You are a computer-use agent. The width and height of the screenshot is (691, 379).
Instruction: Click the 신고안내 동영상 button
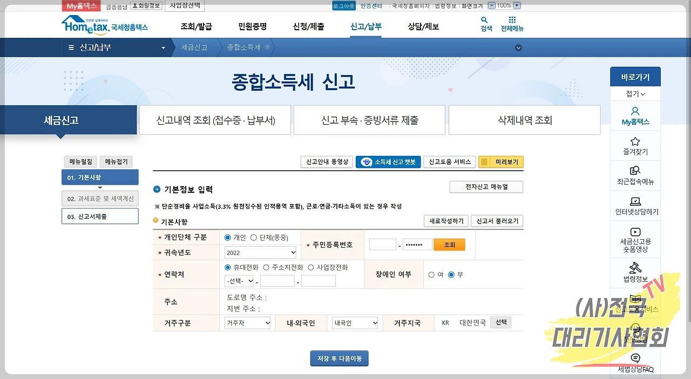(327, 162)
